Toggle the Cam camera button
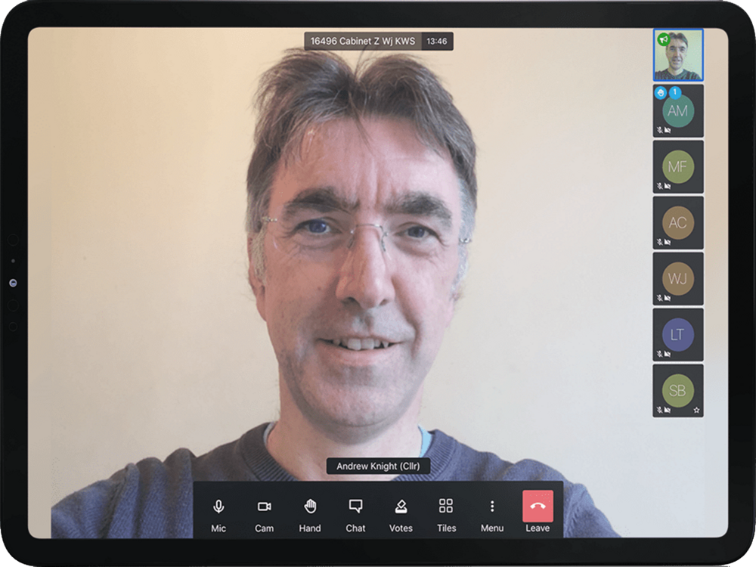This screenshot has height=567, width=756. coord(264,515)
